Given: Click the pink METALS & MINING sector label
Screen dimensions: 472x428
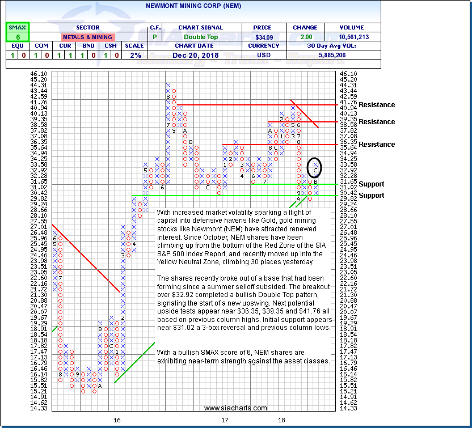Looking at the screenshot, I should 87,37.
